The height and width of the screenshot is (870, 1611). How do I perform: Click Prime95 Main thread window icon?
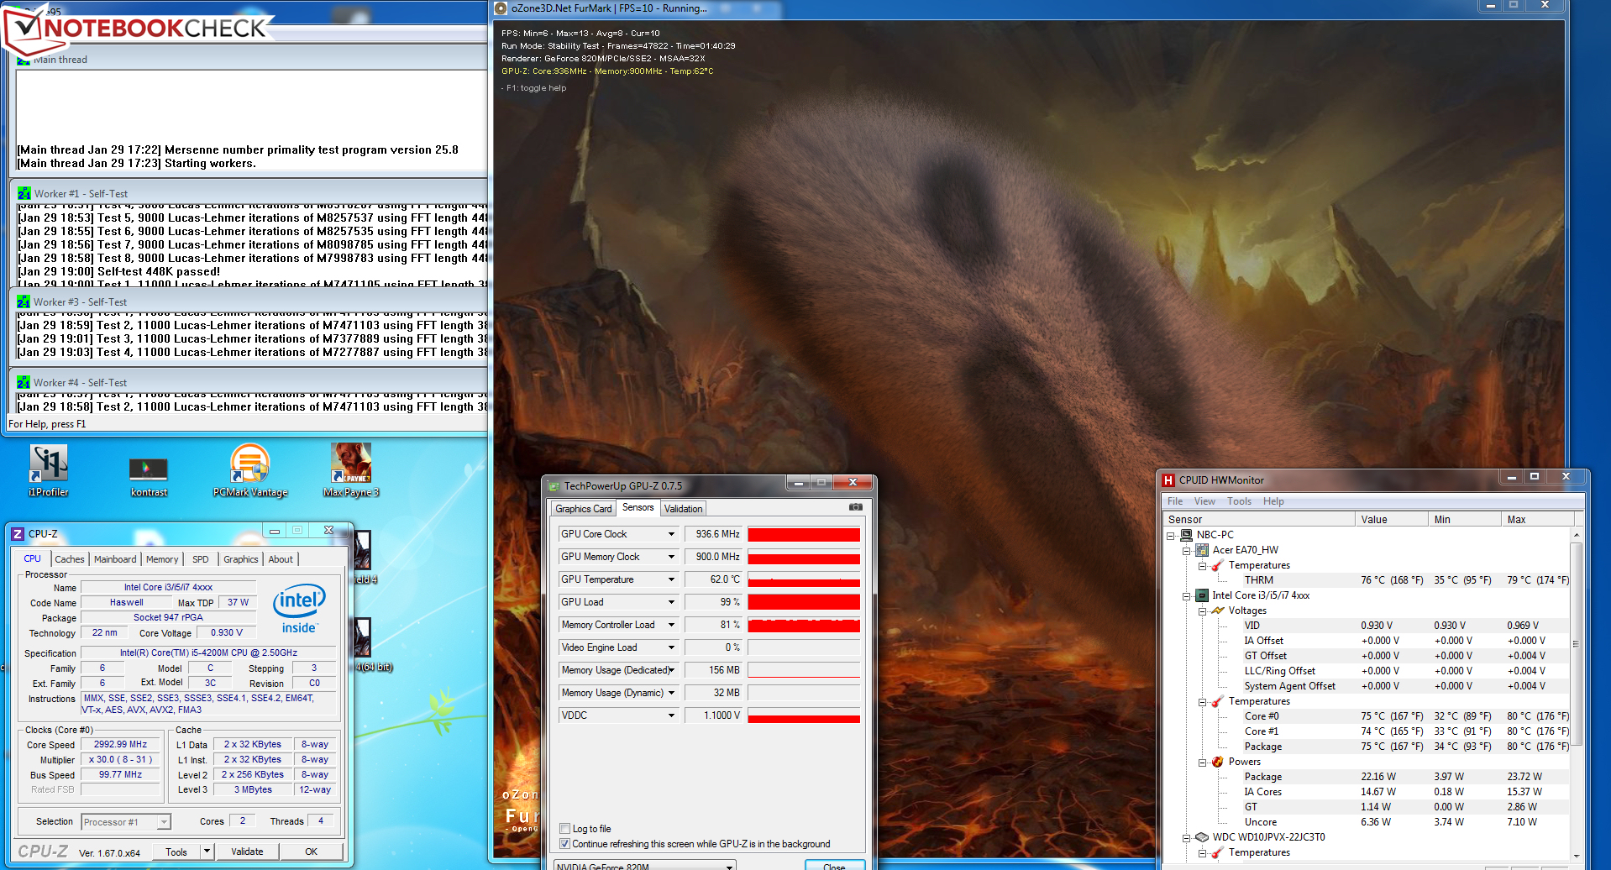pos(24,60)
